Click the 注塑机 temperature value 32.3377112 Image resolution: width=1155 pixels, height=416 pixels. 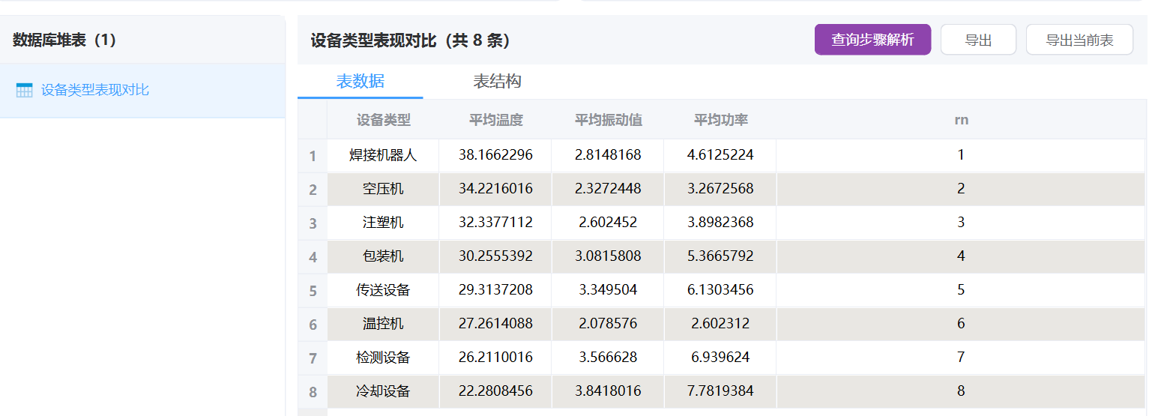[495, 223]
